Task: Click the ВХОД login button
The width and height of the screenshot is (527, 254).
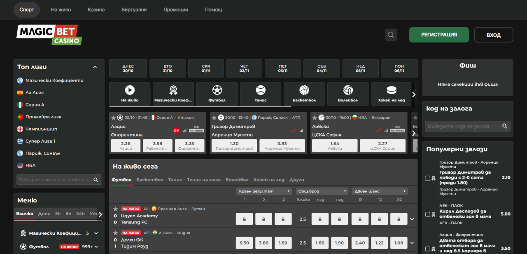Action: click(x=493, y=35)
